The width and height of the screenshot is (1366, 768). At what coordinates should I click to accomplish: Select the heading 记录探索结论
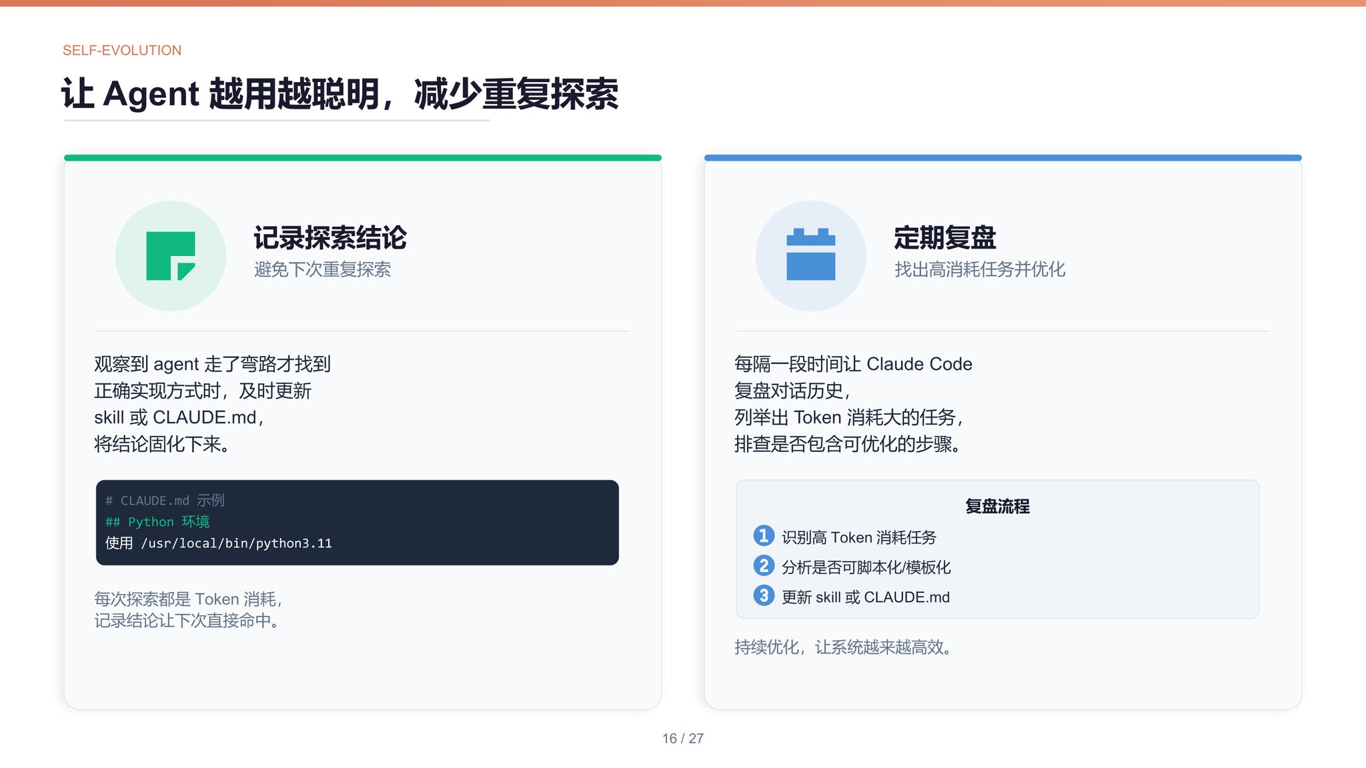point(330,237)
